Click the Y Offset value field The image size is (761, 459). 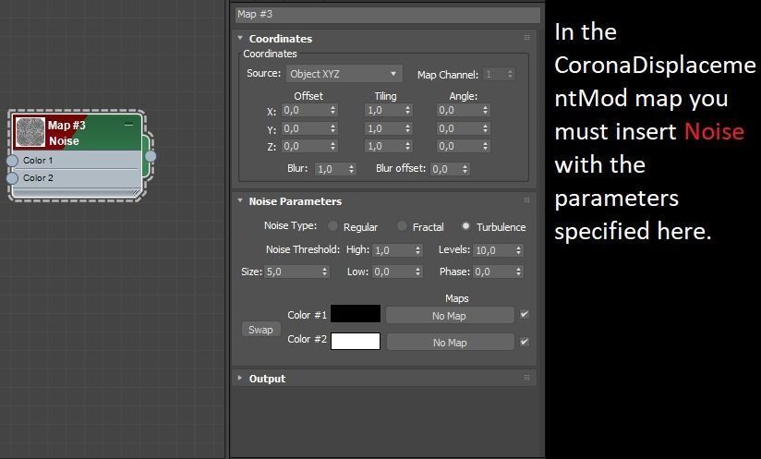tap(306, 128)
